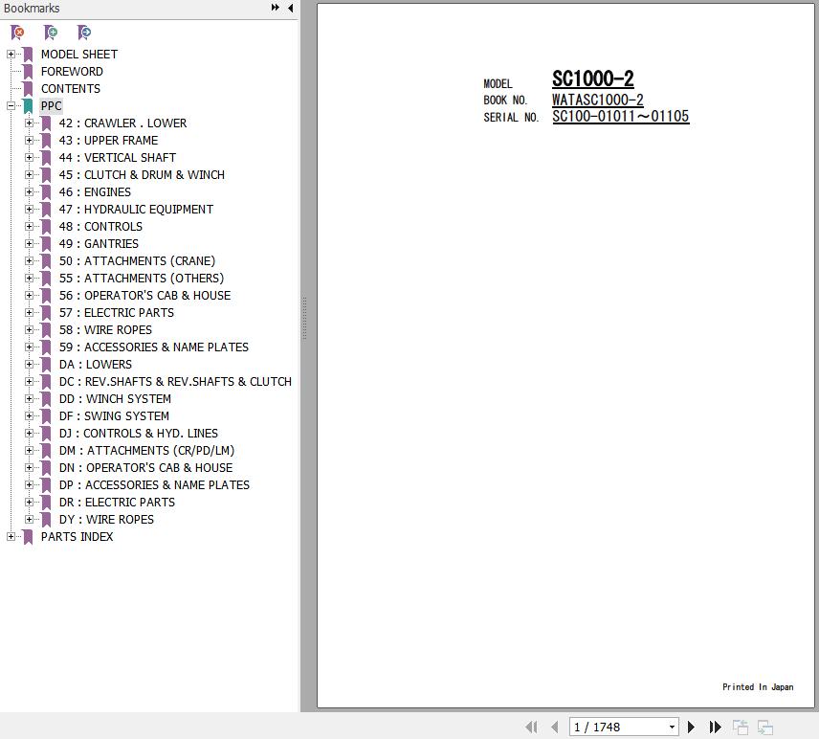The width and height of the screenshot is (819, 739).
Task: Open DC : REV.SHAFTS & CLUTCH bookmark
Action: click(x=175, y=382)
